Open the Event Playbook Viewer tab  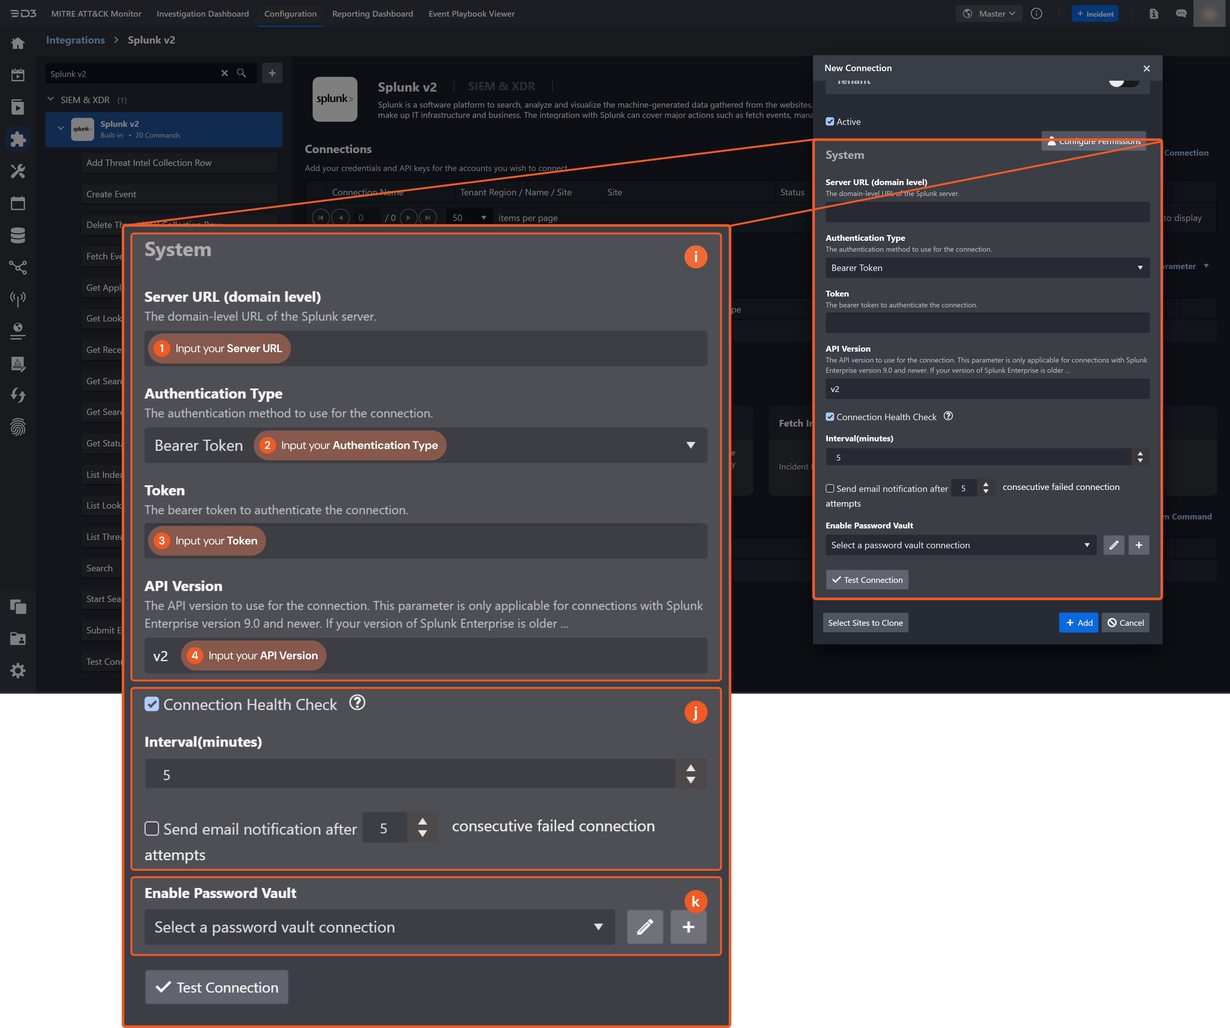click(471, 13)
